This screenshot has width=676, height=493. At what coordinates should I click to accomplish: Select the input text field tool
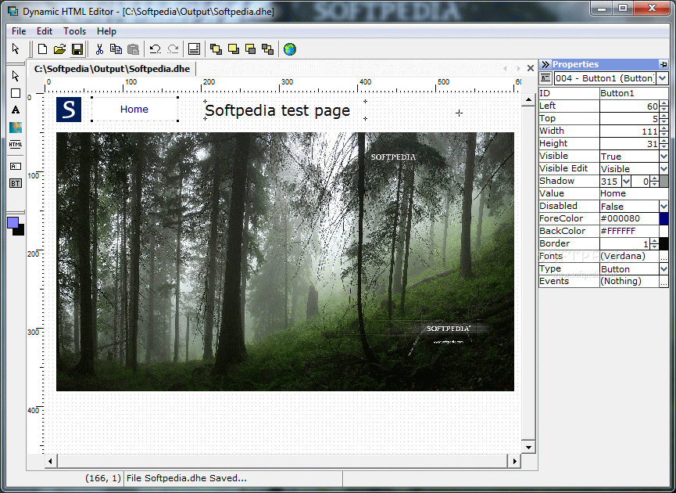(x=16, y=166)
